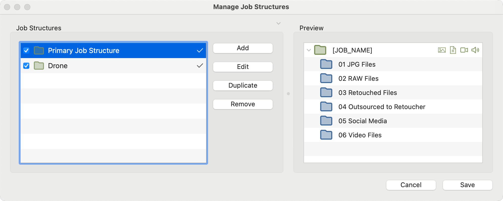This screenshot has height=201, width=503.
Task: Collapse the [JOB_NAME] folder tree
Action: pos(309,50)
